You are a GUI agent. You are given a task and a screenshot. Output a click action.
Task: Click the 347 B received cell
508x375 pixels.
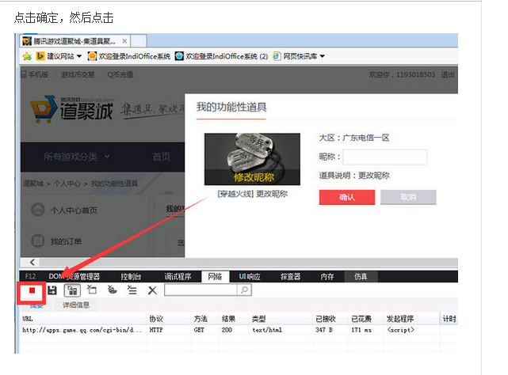tap(324, 330)
